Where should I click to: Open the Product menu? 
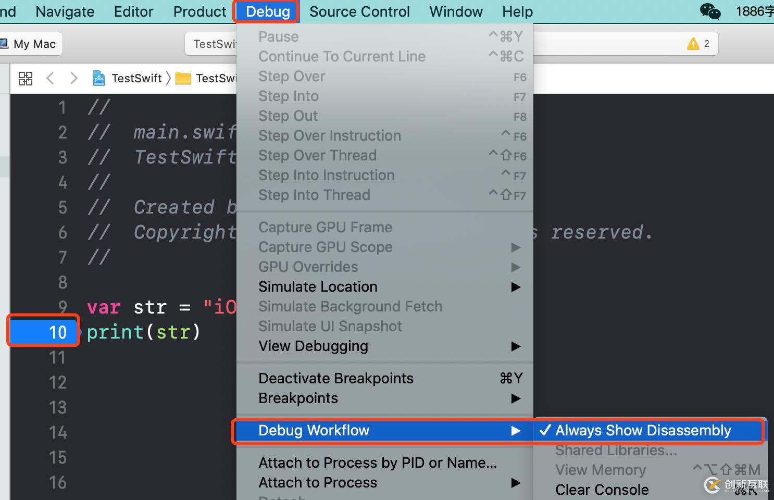[199, 11]
